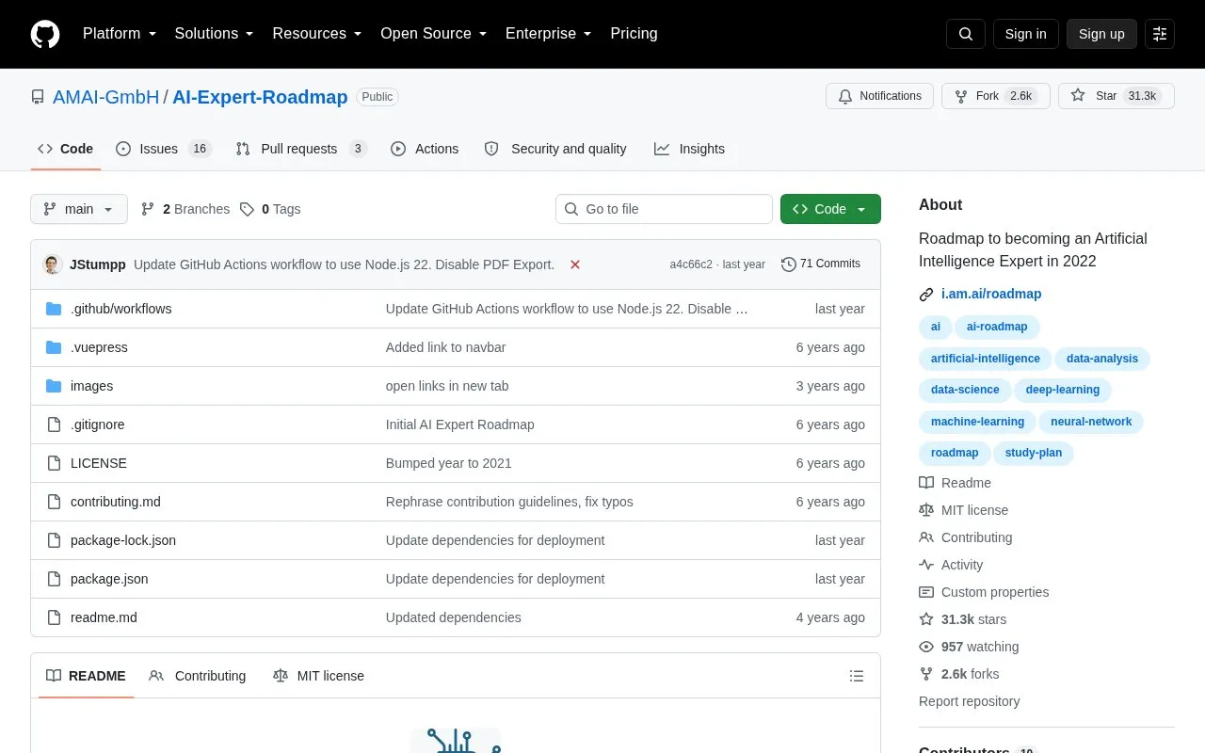
Task: Expand the Enterprise menu
Action: pos(549,33)
